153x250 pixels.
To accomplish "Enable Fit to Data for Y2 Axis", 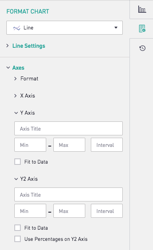I will click(18, 228).
